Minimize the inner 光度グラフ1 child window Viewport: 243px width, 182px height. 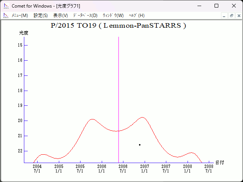click(x=224, y=16)
